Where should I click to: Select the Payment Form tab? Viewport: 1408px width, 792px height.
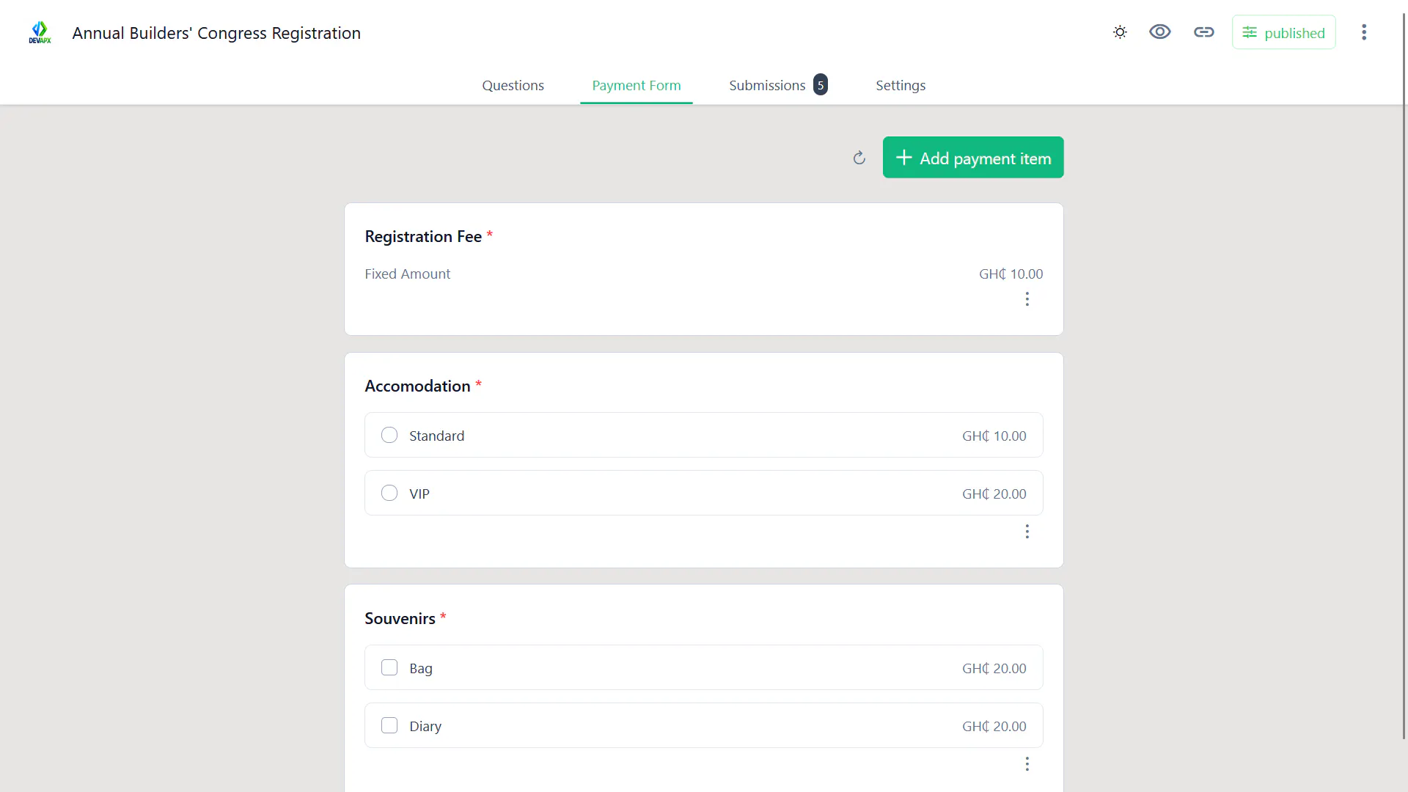[637, 85]
